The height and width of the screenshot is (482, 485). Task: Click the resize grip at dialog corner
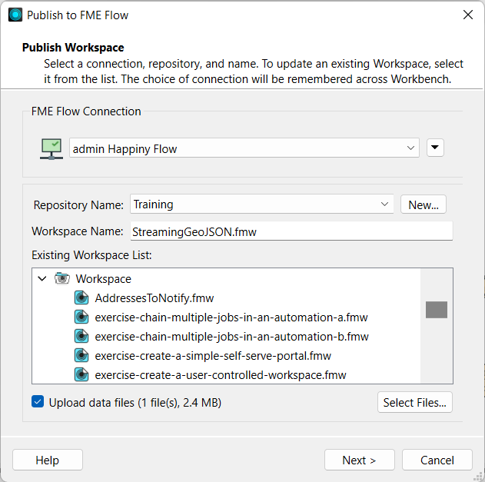479,477
